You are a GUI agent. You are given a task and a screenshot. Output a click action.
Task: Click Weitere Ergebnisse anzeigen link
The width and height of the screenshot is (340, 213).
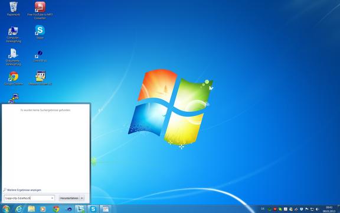coord(24,190)
